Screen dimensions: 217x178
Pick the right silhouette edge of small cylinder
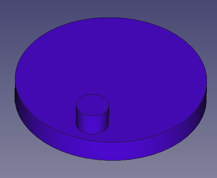click(x=109, y=115)
